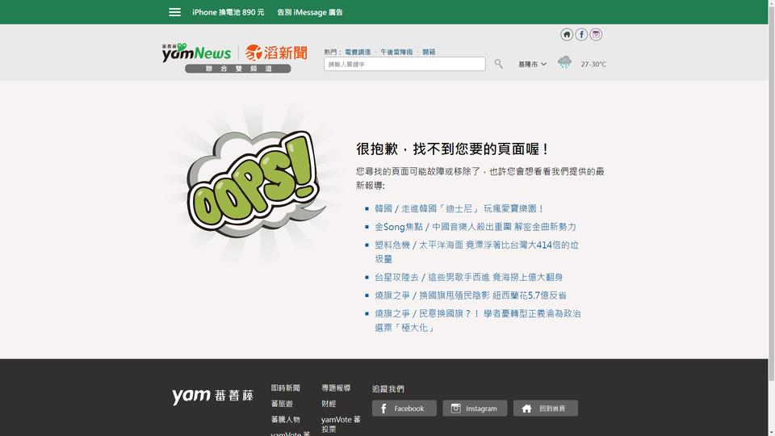This screenshot has height=436, width=775.
Task: Open article 金Song焦點 / 中國音樂人殺出重圍
Action: 475,227
